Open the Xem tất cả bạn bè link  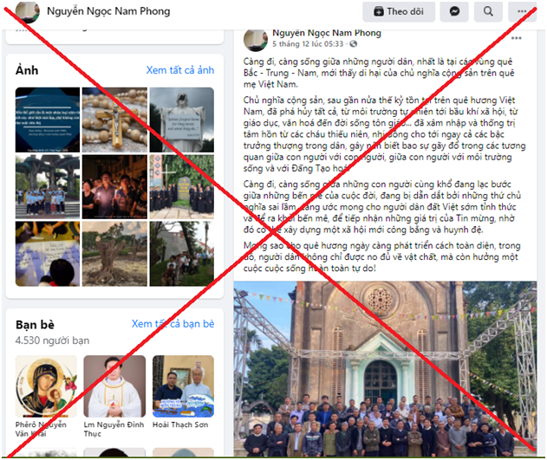coord(173,324)
